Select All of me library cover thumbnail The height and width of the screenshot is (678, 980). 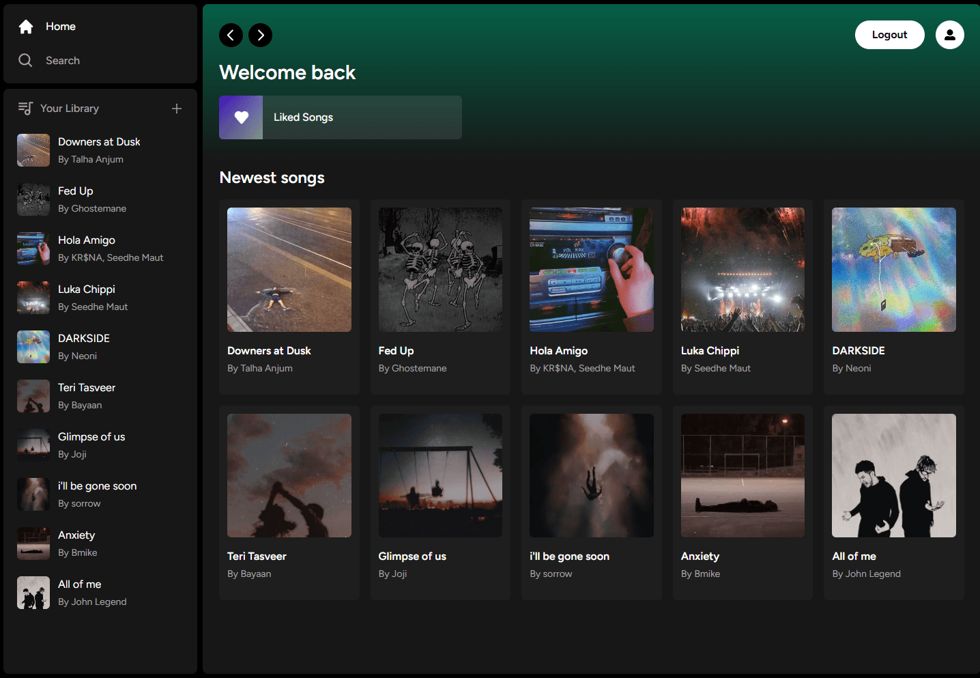[33, 593]
